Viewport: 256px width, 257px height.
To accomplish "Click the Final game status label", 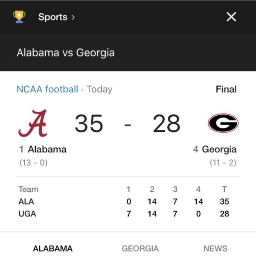I will pyautogui.click(x=226, y=89).
